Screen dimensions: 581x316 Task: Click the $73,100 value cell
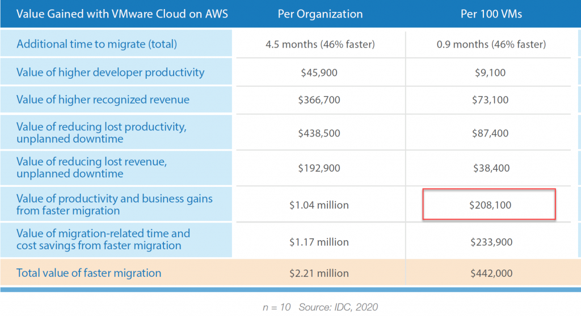(491, 100)
